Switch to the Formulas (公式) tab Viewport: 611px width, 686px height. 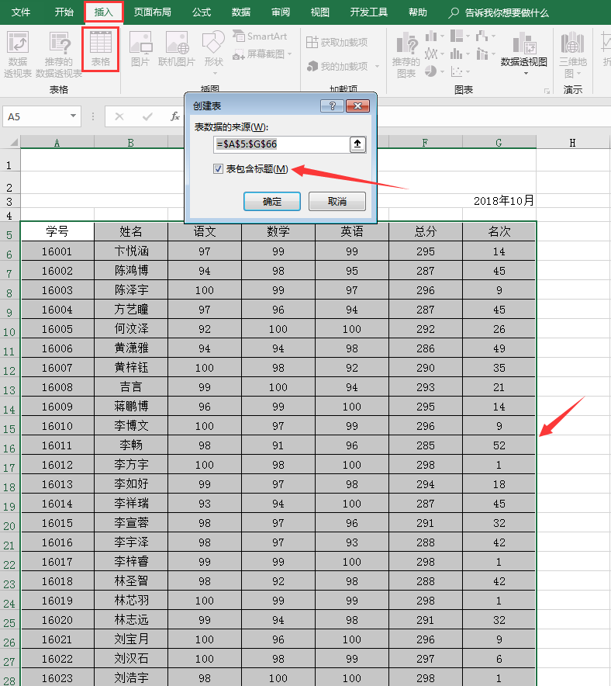[x=202, y=12]
